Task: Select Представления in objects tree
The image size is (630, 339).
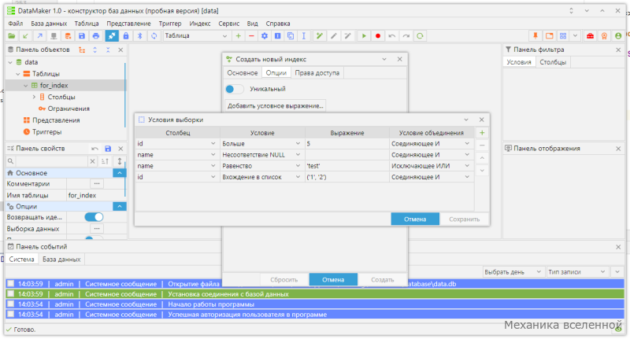Action: pos(56,120)
